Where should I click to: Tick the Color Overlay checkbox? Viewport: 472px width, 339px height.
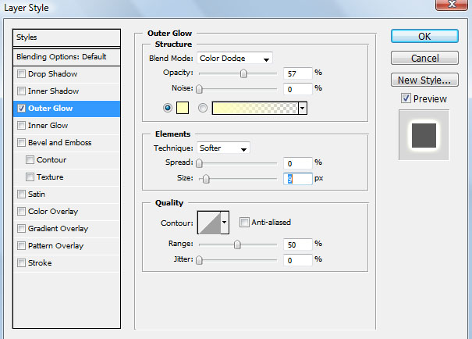(21, 211)
